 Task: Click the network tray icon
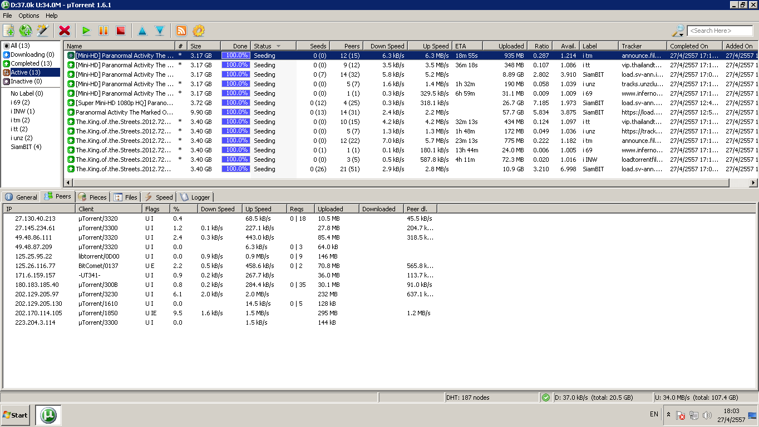tap(694, 415)
